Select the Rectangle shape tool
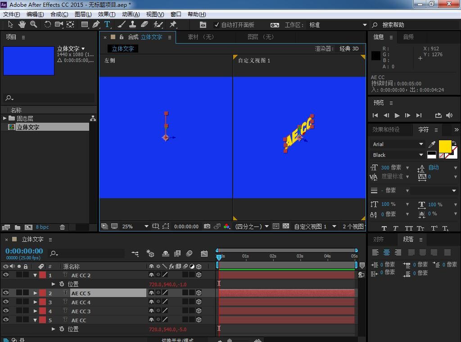 85,24
